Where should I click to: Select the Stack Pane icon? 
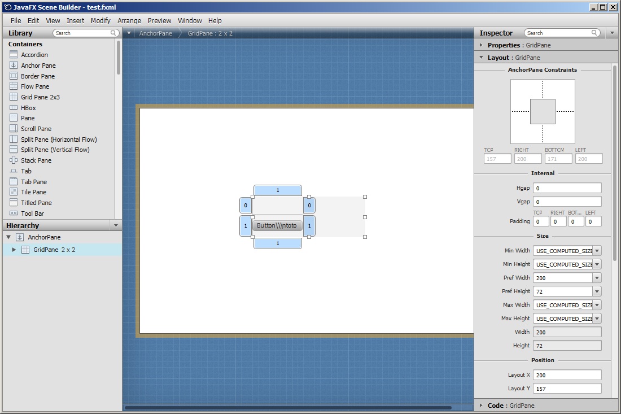14,160
